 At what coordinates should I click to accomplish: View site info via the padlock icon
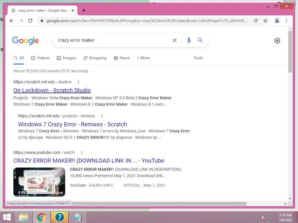42,21
